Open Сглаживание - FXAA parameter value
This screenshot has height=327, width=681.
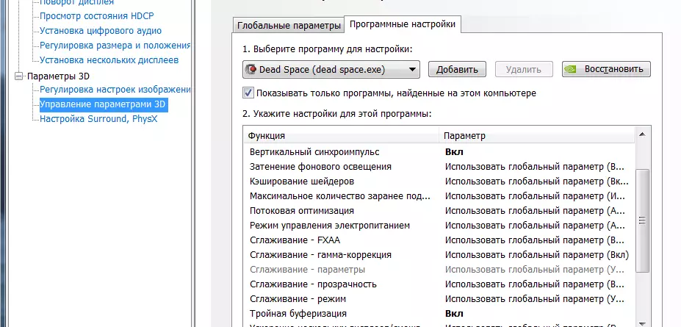tap(536, 240)
